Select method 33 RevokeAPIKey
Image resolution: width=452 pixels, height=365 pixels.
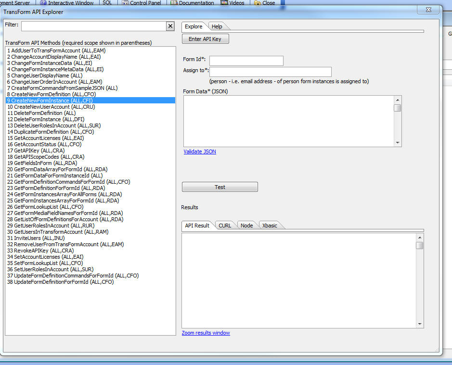[90, 251]
